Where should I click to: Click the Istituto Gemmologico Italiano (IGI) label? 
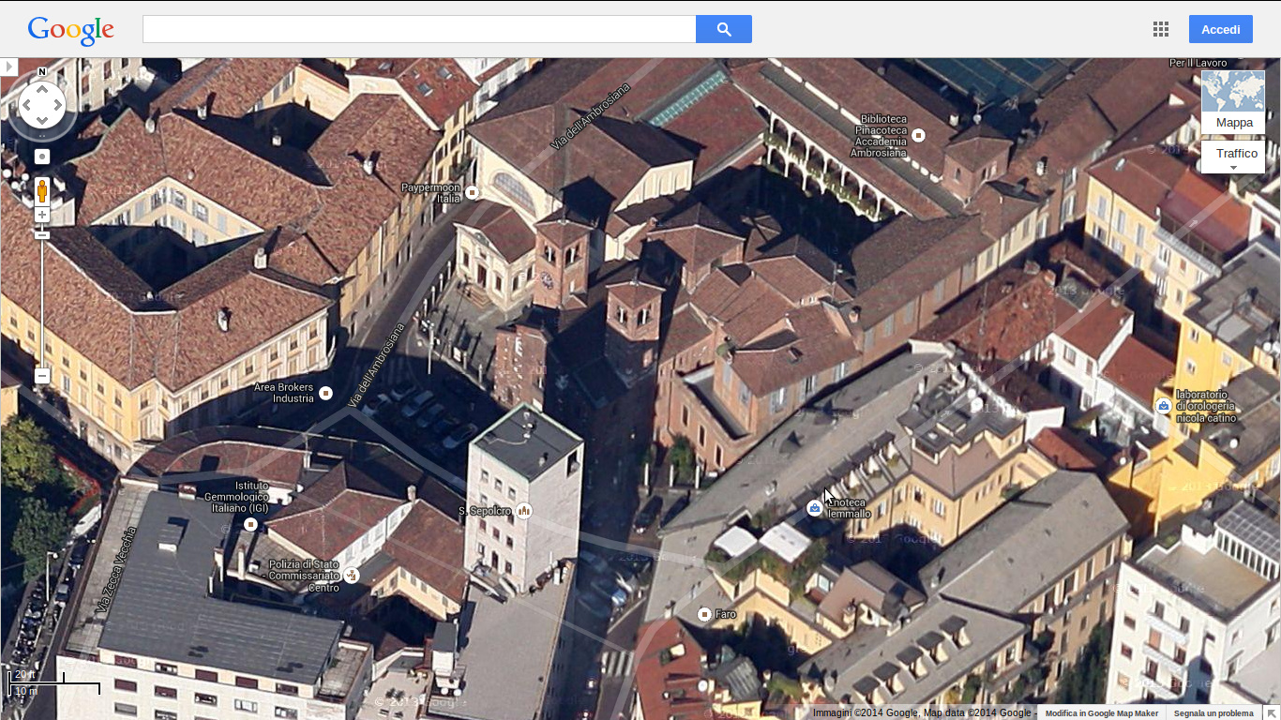237,497
